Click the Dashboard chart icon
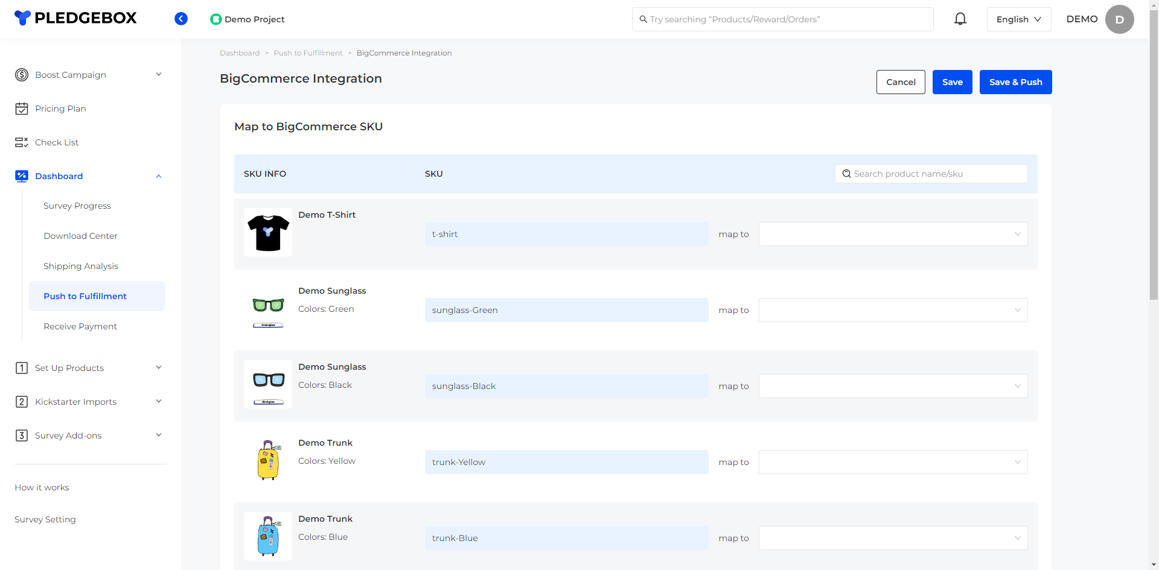This screenshot has height=570, width=1159. (x=22, y=176)
